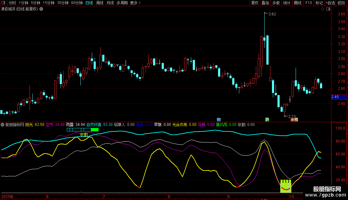Toggle the left sidebar panel icon
The image size is (348, 200).
3,3
